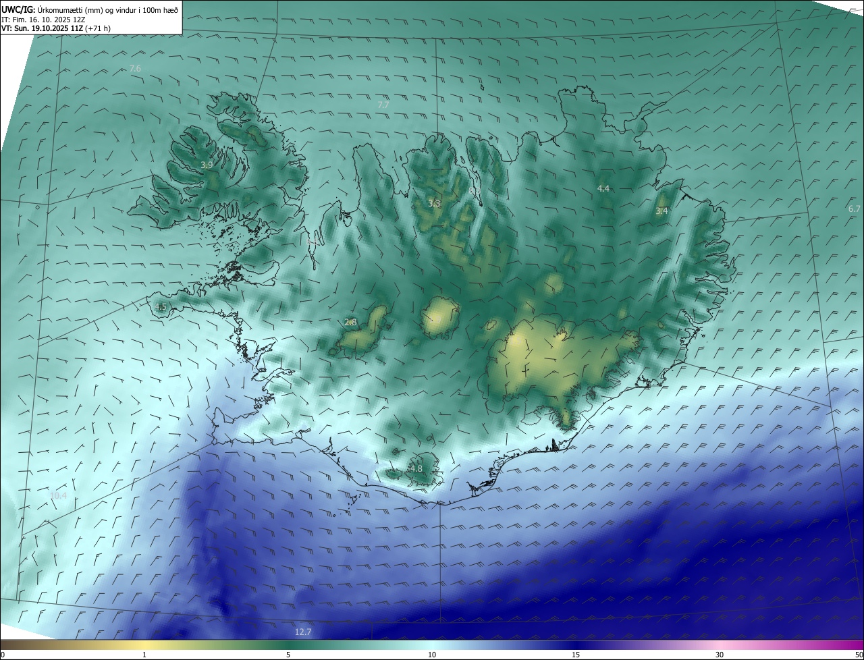This screenshot has height=660, width=864.
Task: Click the map value label '3.4'
Action: pos(662,211)
